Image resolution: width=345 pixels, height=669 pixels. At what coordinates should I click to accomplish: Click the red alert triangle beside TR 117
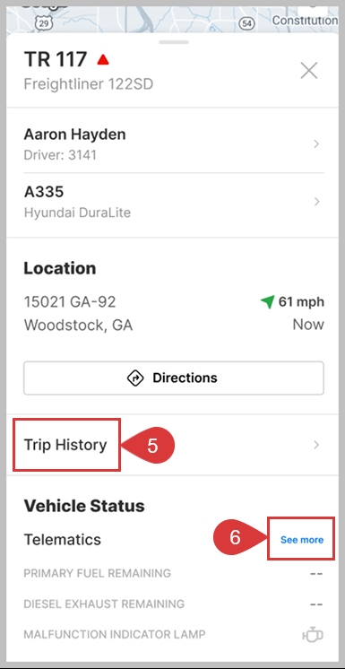[x=103, y=60]
